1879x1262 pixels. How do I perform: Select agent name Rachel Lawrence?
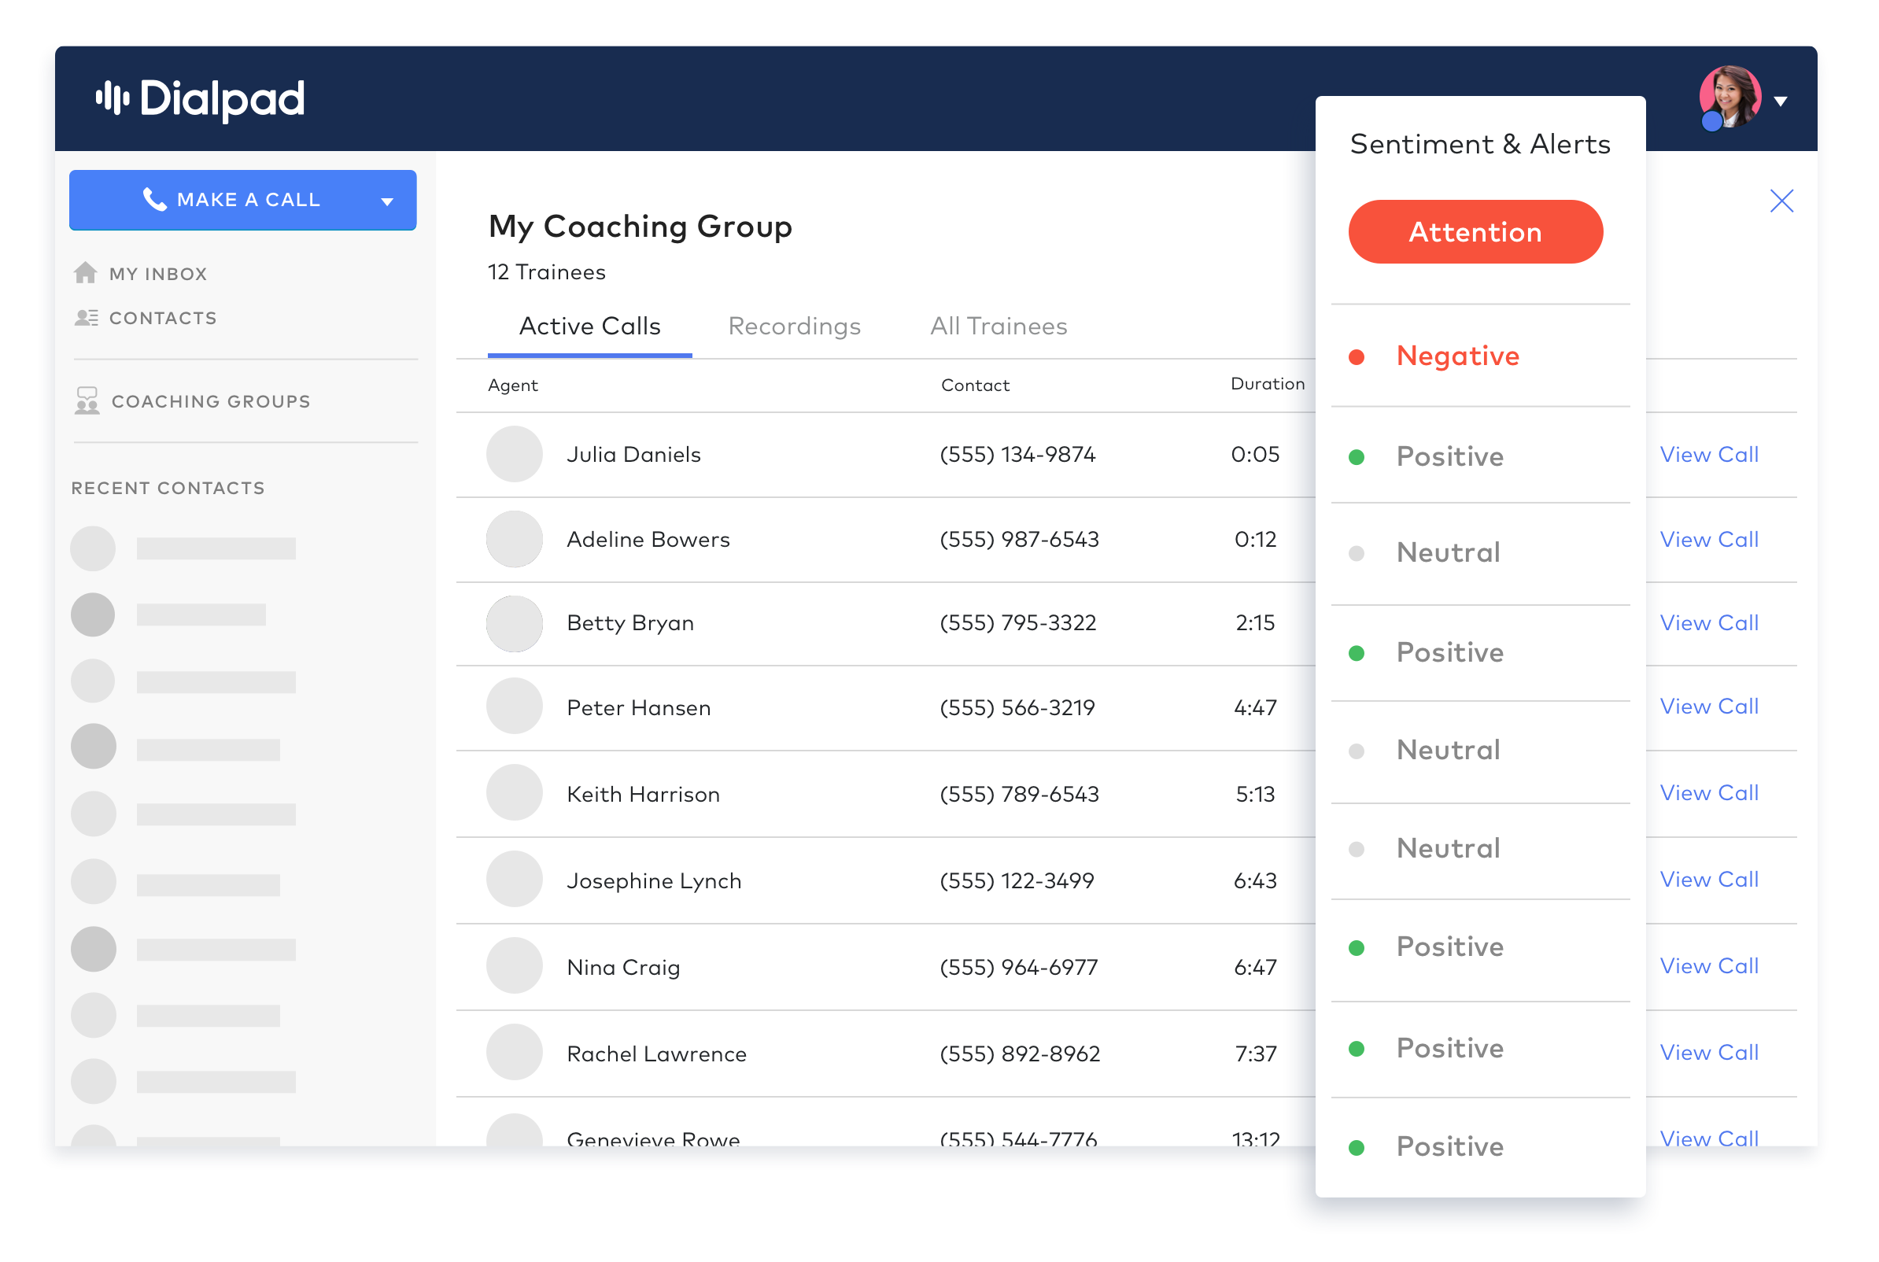pyautogui.click(x=657, y=1054)
